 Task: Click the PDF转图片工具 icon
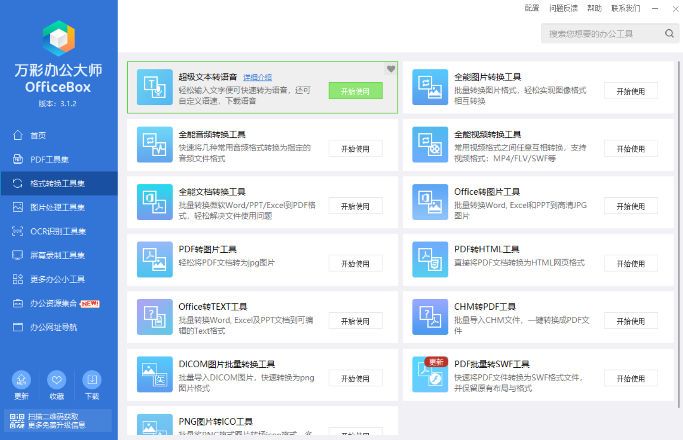154,259
